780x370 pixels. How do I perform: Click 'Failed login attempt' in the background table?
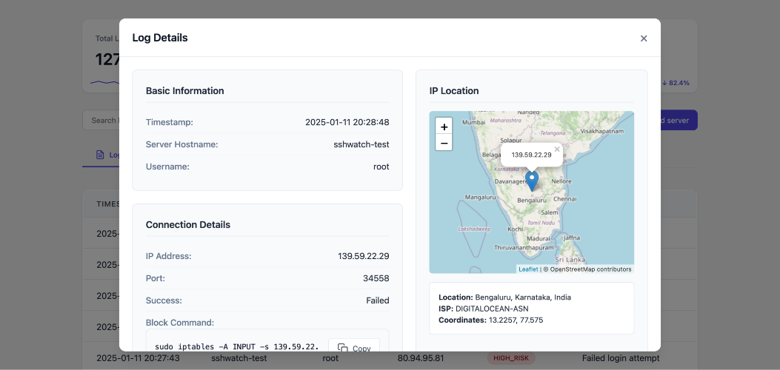(x=621, y=358)
